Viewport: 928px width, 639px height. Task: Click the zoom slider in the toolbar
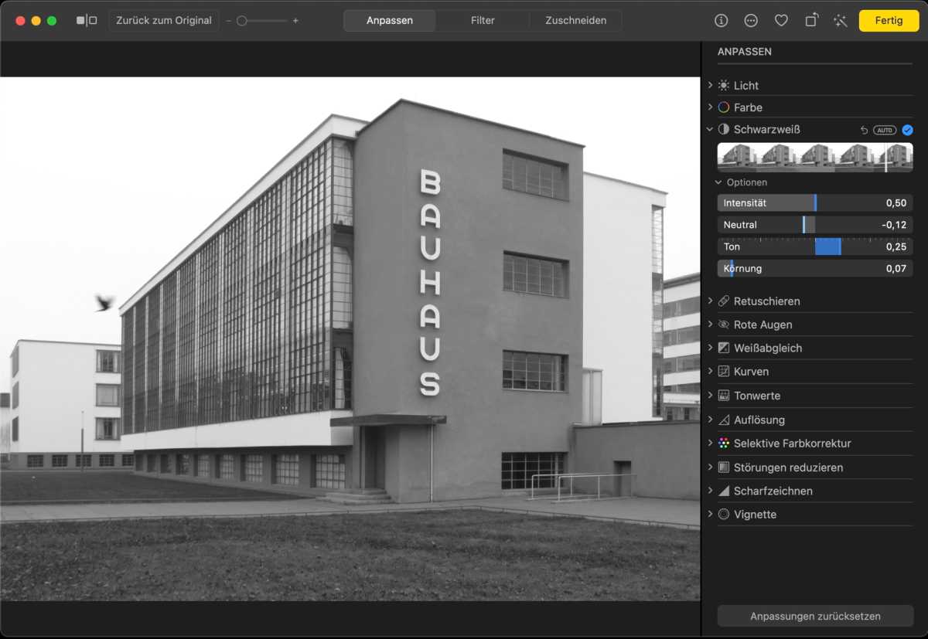click(262, 21)
